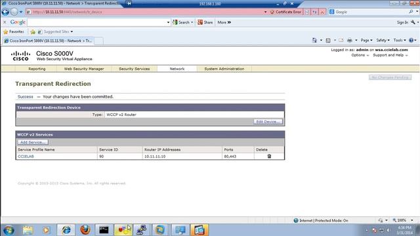
Task: Select the Cisco IronPort S000V browser tab
Action: (48, 41)
